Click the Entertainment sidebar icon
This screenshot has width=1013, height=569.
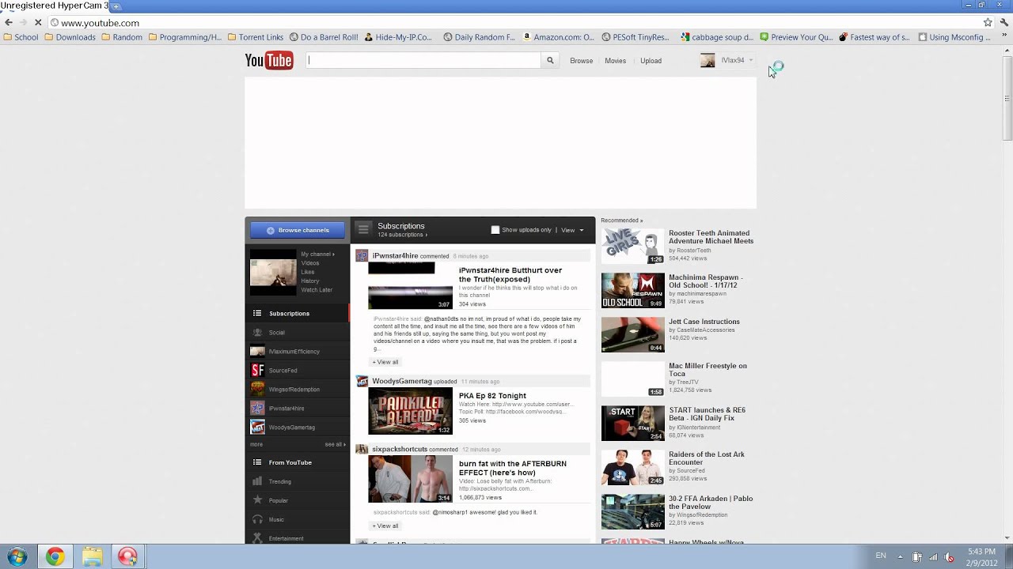(257, 538)
